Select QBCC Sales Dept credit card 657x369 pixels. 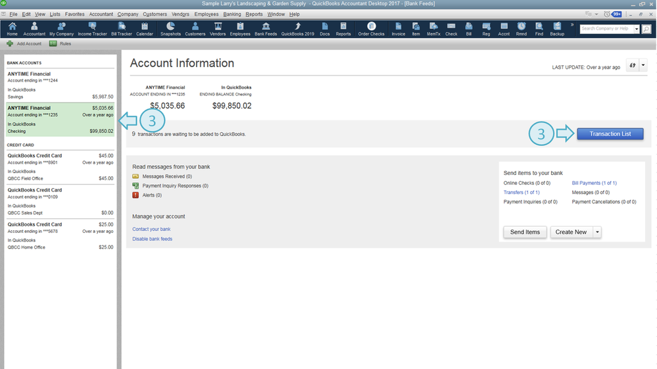click(x=60, y=201)
